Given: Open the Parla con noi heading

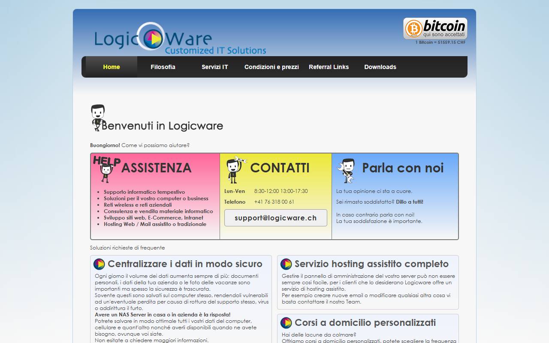Looking at the screenshot, I should tap(403, 168).
